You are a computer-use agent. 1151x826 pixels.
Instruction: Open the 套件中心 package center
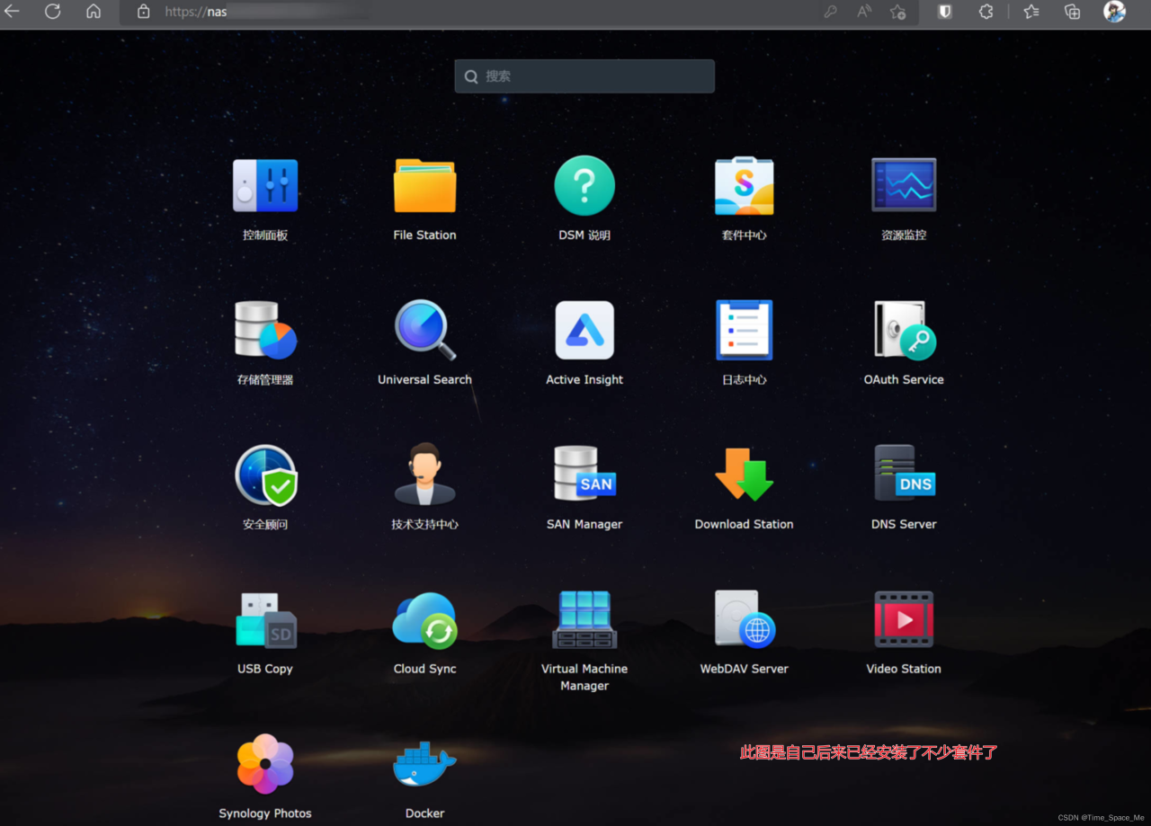[x=744, y=186]
